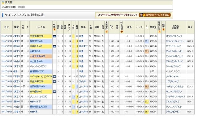Image resolution: width=198 pixels, height=116 pixels.
Task: Play video for 1997/10/26 天皇賞(秋) race
Action: [x=54, y=82]
